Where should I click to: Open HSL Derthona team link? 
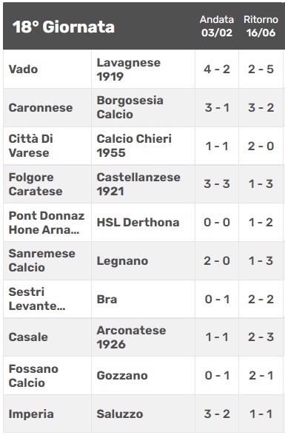138,223
